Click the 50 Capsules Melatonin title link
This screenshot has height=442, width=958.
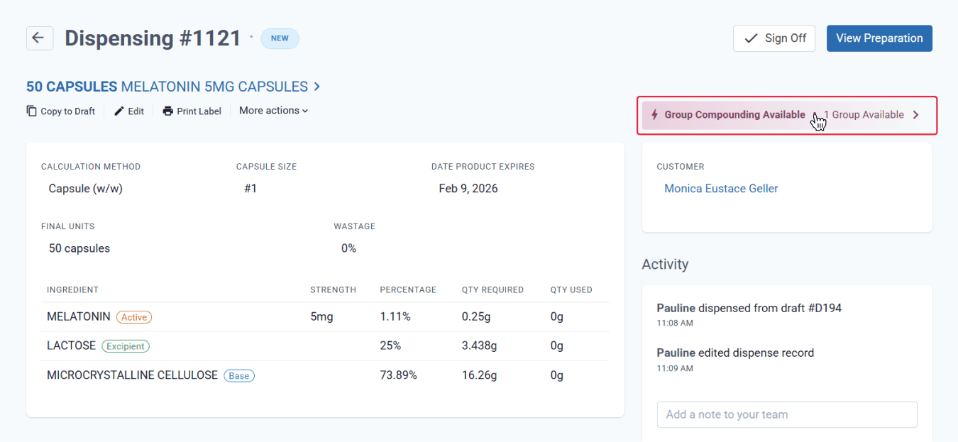click(167, 87)
